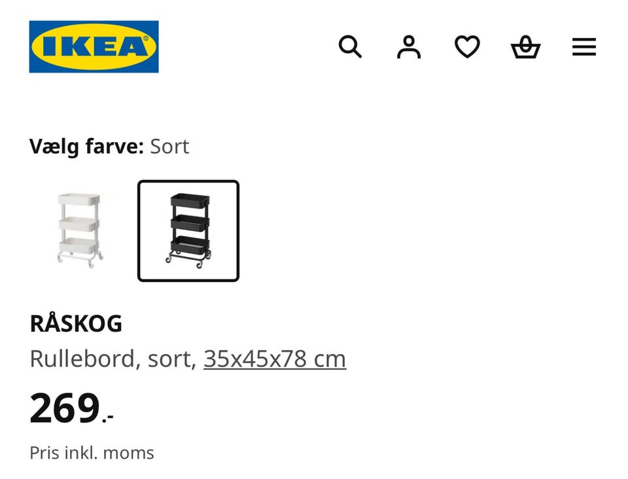Select the black RÅSKOG cart color
This screenshot has height=479, width=628.
188,230
